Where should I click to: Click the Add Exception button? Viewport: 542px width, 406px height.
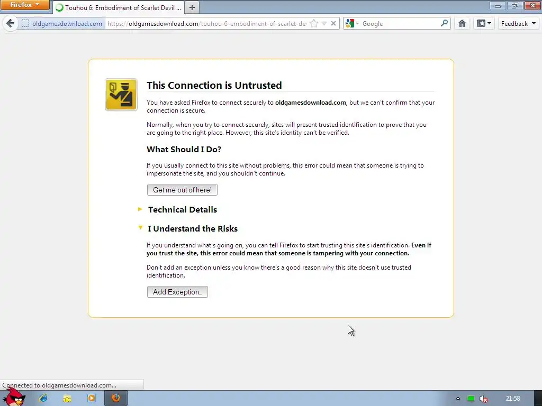tap(177, 292)
